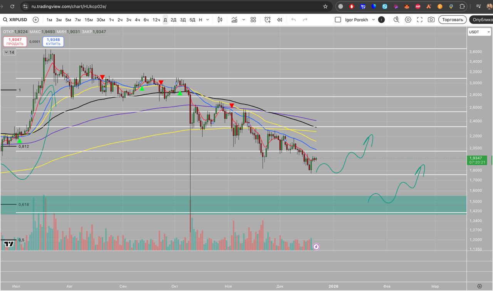Click the Торговать button

[452, 20]
